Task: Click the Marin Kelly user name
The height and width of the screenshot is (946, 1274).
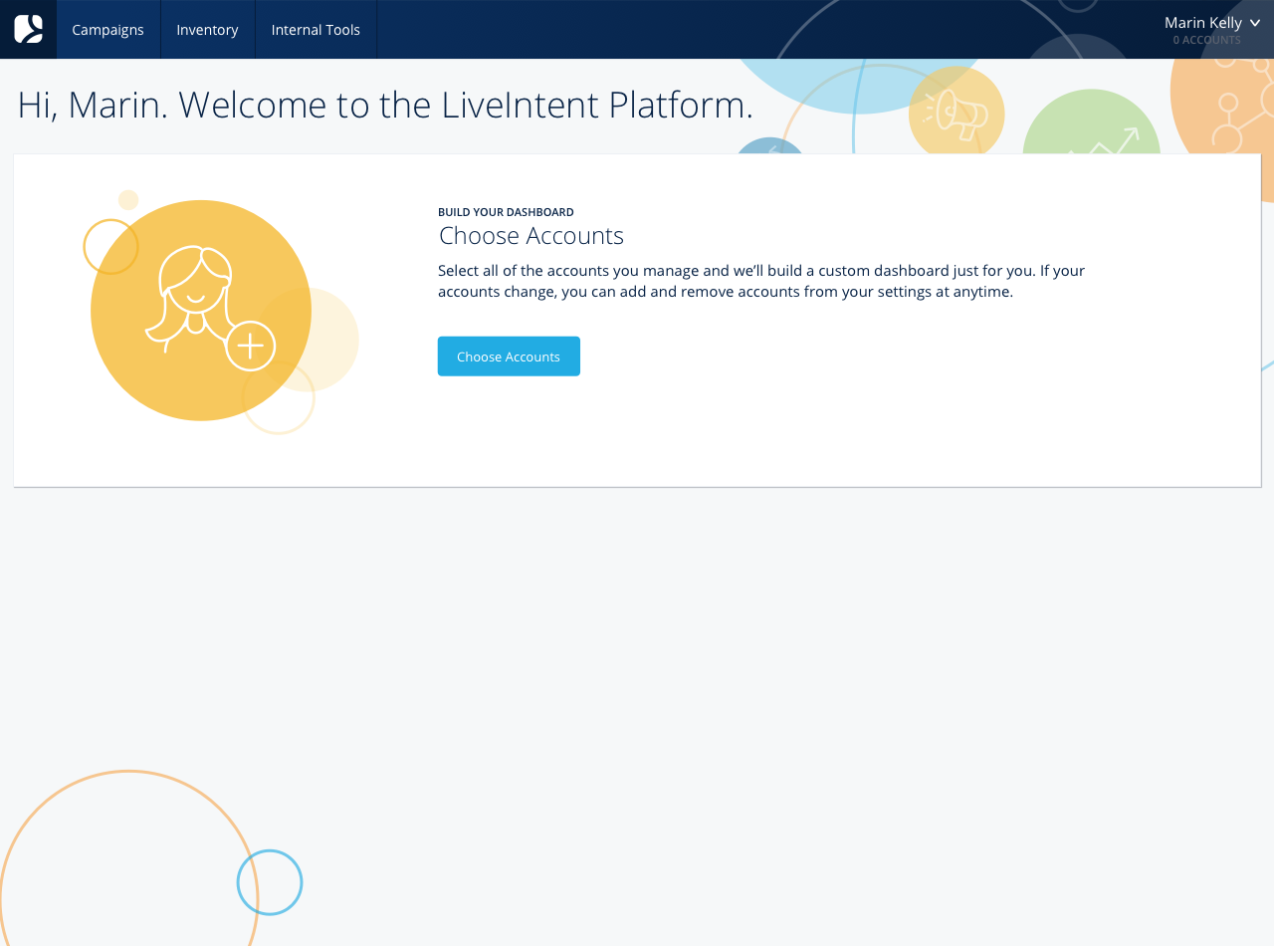Action: click(x=1202, y=22)
